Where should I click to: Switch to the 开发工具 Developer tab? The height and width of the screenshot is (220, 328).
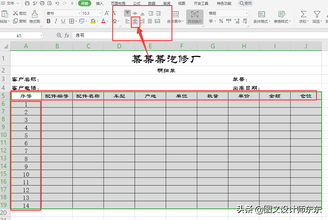[201, 3]
